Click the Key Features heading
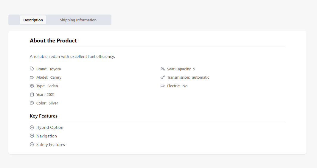Viewport: 317px width, 168px height. 43,116
